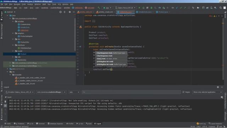The image size is (227, 128).
Task: Click the Undo arrow in toolbar
Action: (193, 8)
